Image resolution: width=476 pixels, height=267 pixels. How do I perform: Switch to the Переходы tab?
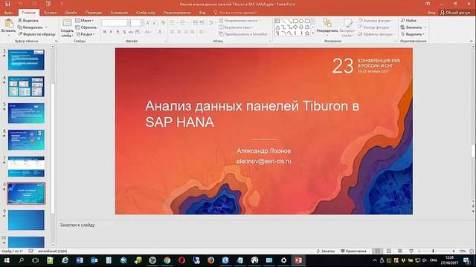[94, 13]
